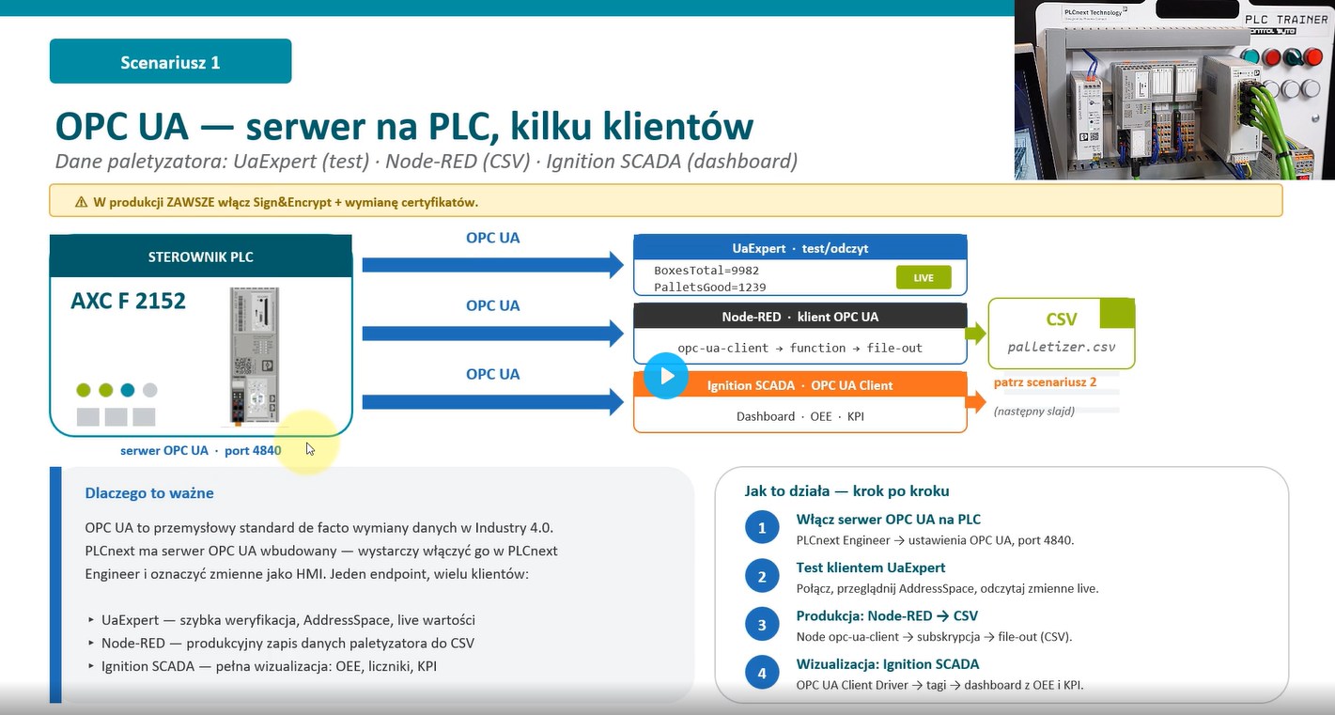Click the 'Dlaczego to ważne' heading
Image resolution: width=1335 pixels, height=715 pixels.
click(149, 492)
